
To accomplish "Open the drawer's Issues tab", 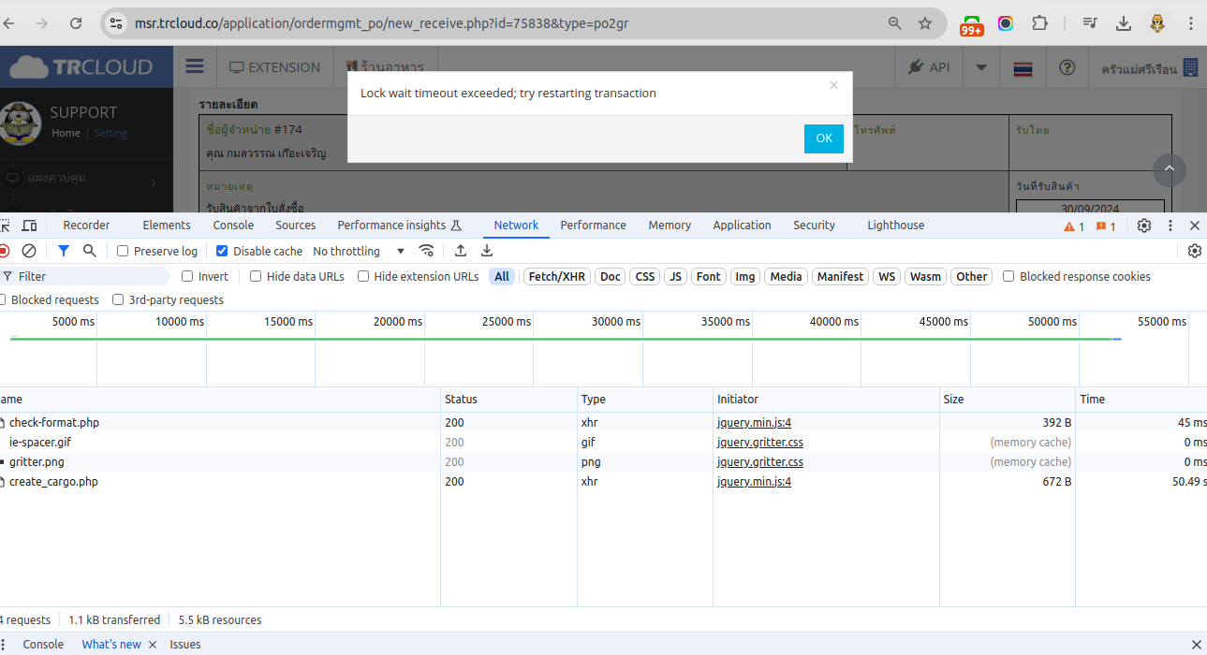I will (185, 645).
